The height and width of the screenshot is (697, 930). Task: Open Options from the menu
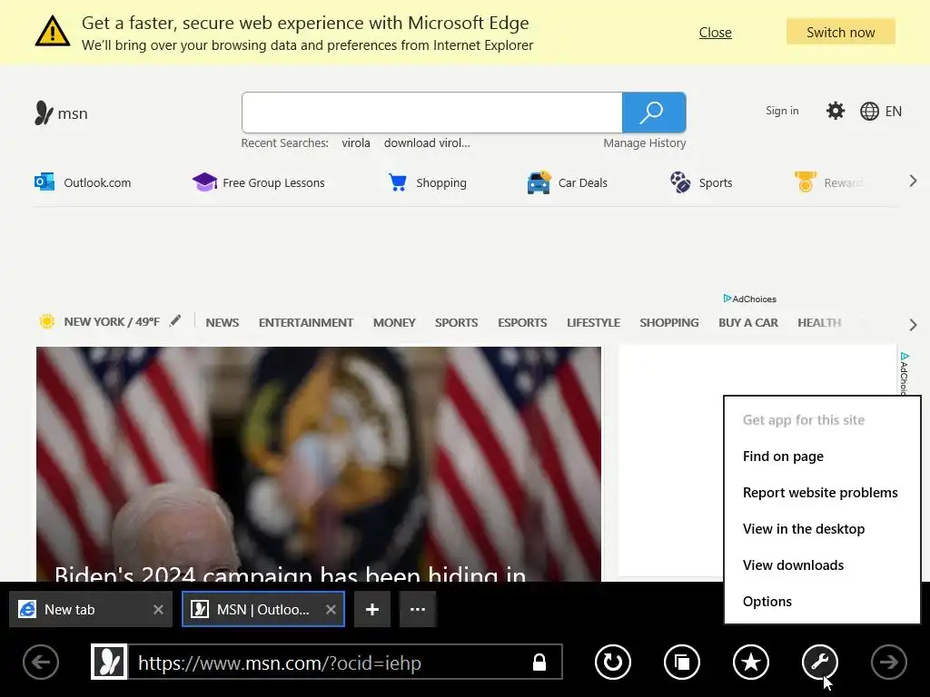pyautogui.click(x=822, y=601)
